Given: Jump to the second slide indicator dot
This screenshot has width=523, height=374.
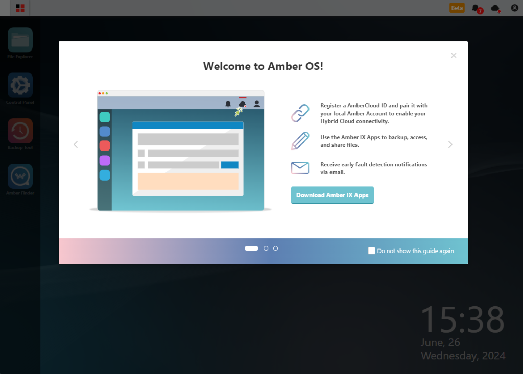Looking at the screenshot, I should point(266,248).
